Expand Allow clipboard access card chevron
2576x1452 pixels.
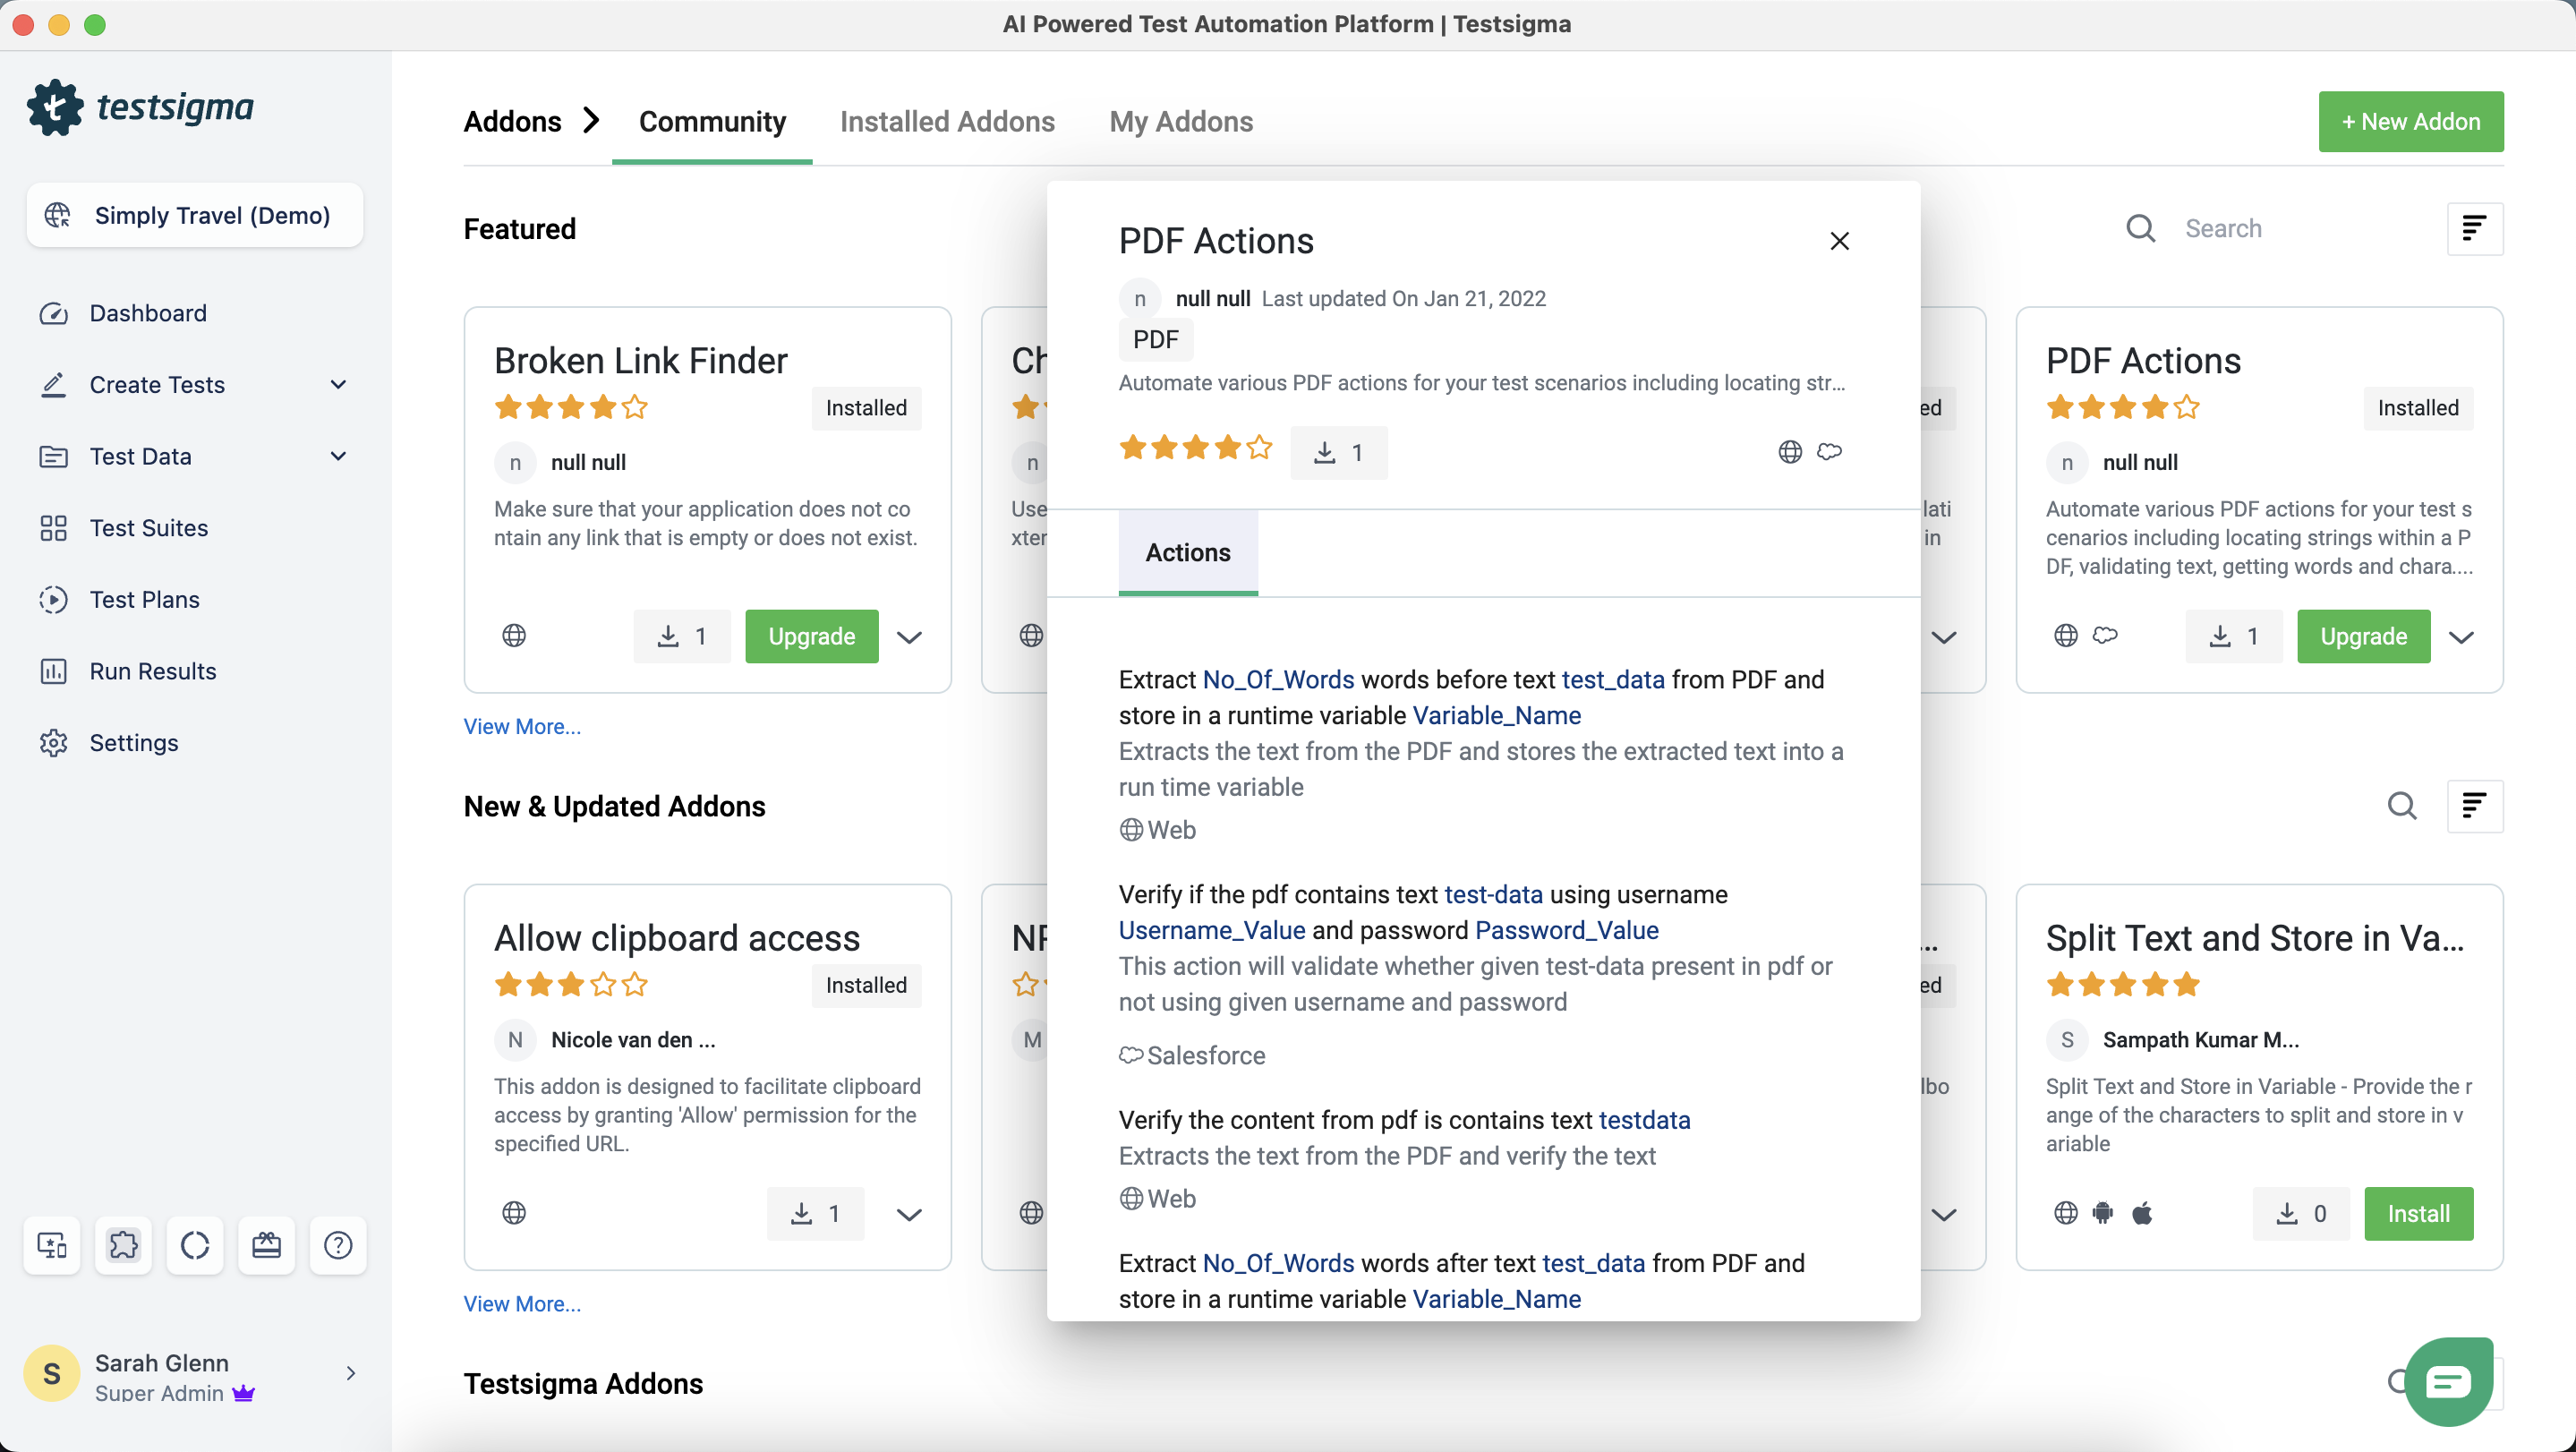point(909,1215)
